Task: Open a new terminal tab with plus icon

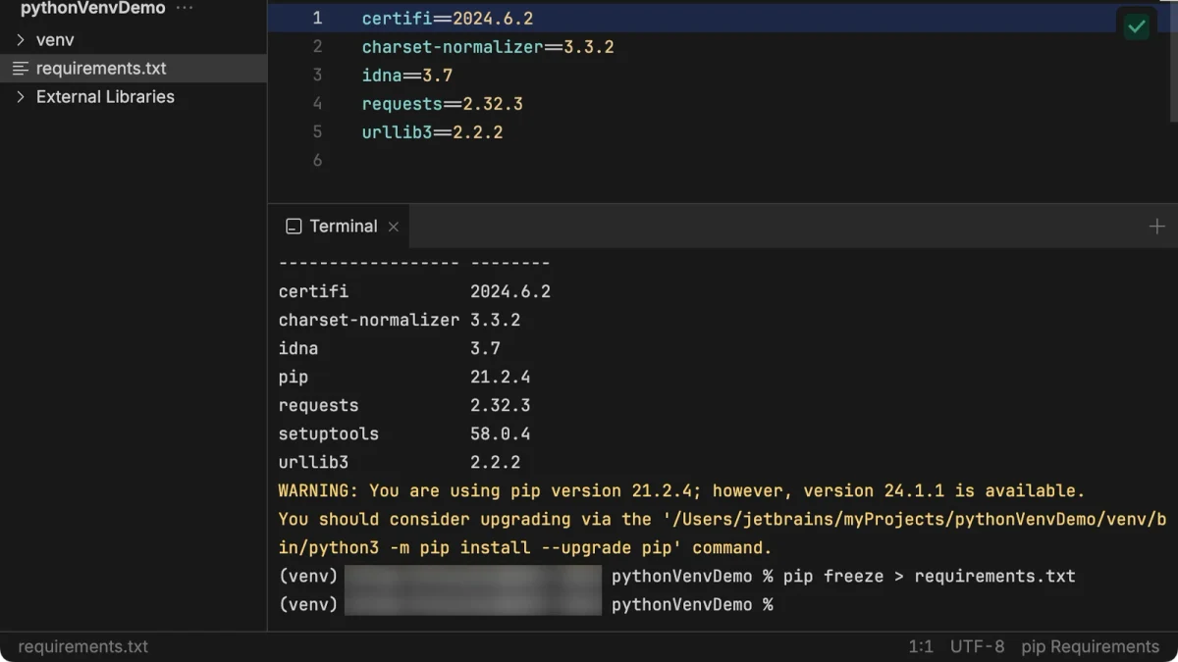Action: [x=1156, y=227]
